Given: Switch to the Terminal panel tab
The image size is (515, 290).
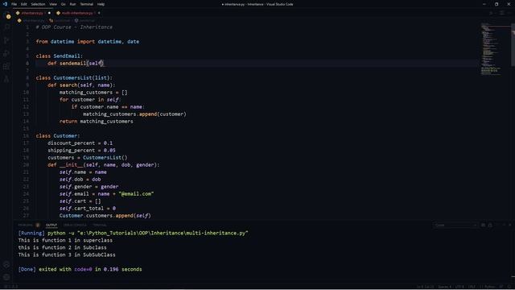Looking at the screenshot, I should tap(100, 225).
